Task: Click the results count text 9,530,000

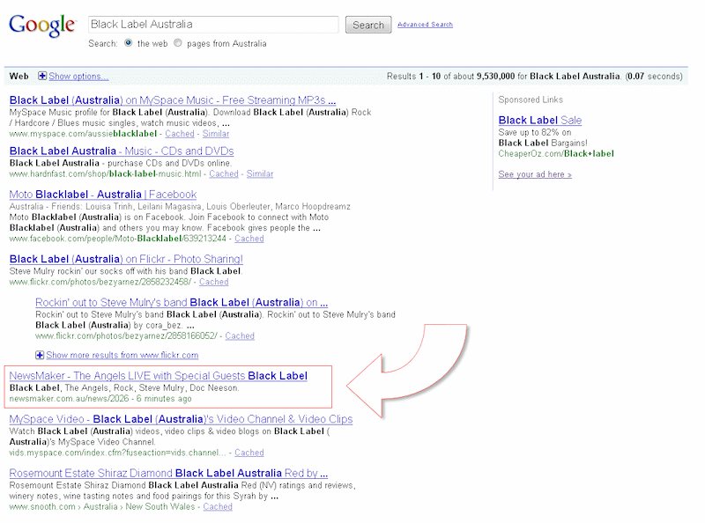Action: pos(495,77)
